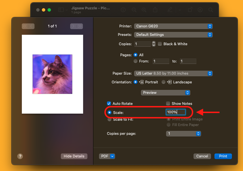Open help with the question mark button

tap(20, 156)
